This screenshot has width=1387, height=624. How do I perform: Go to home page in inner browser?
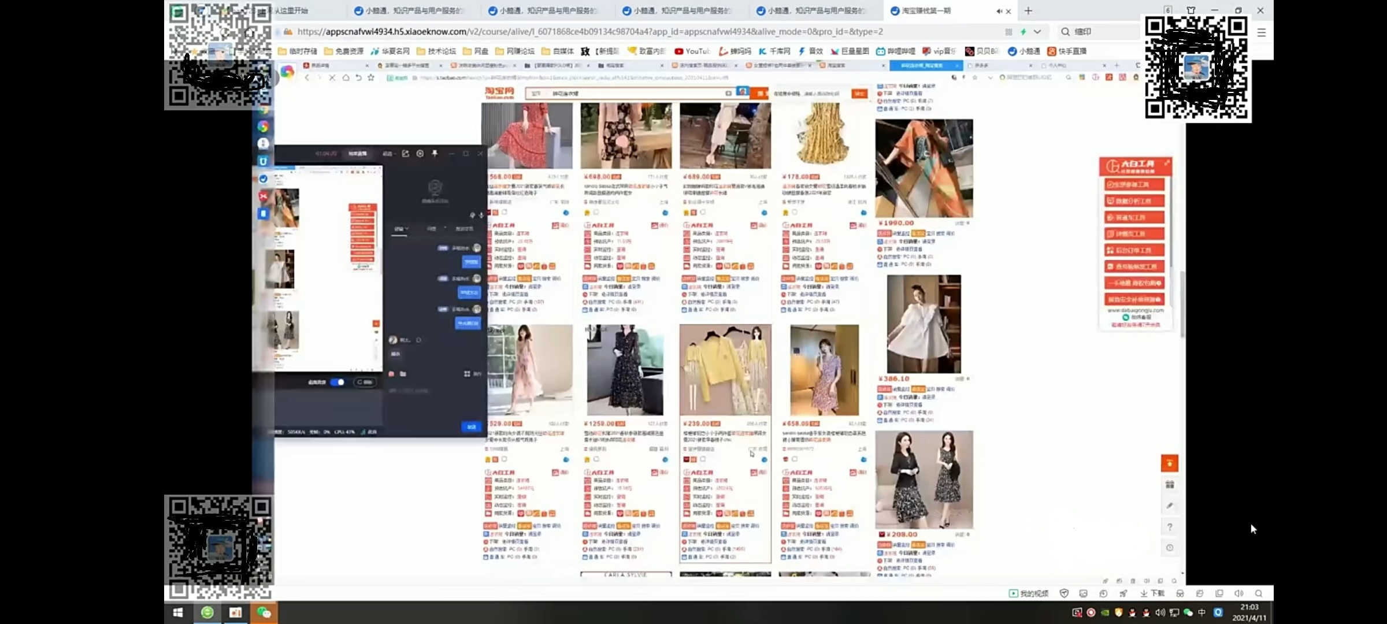346,77
